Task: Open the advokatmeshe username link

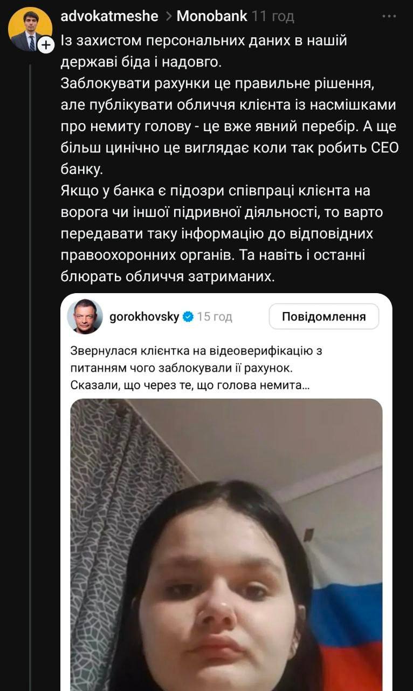Action: click(110, 16)
